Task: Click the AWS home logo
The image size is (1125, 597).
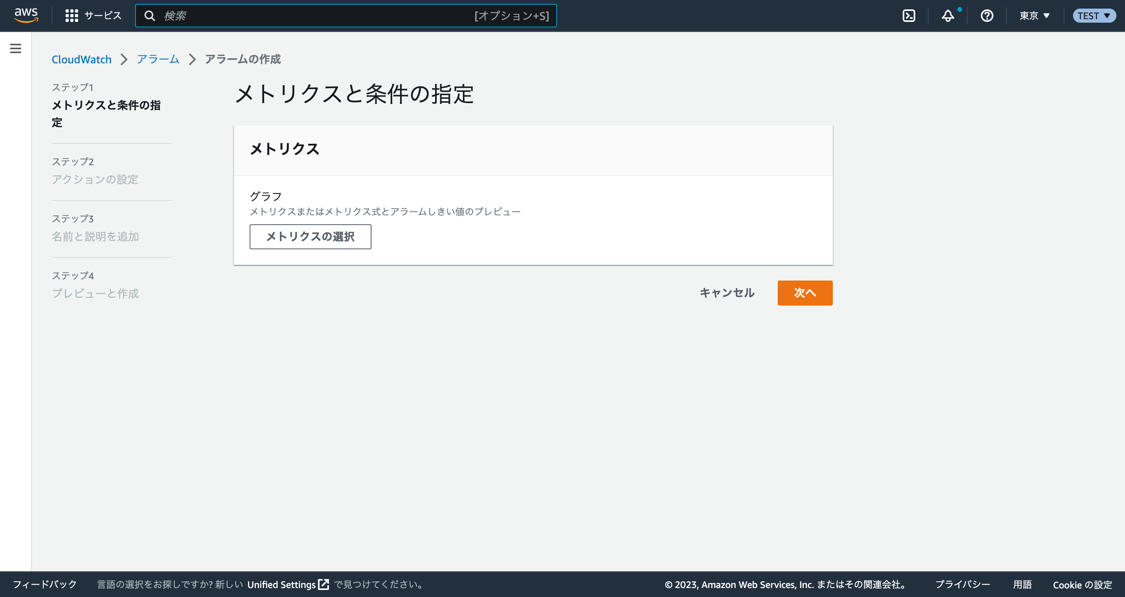Action: pos(26,15)
